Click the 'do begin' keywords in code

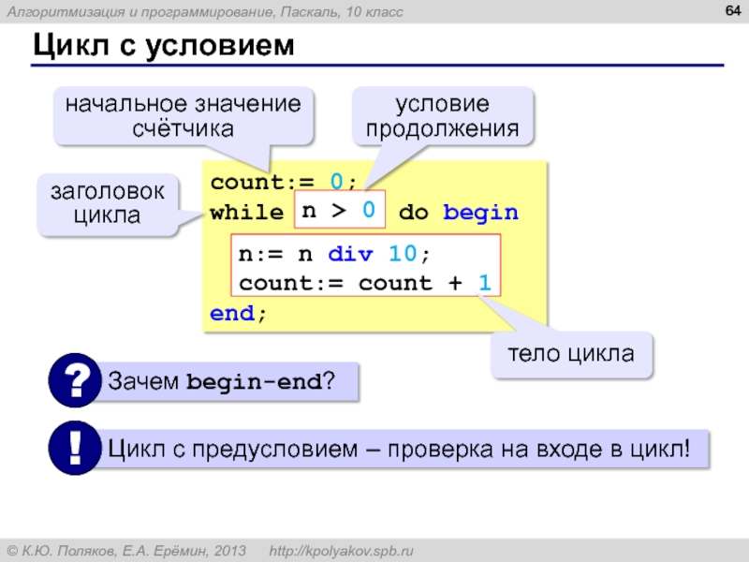(x=458, y=213)
